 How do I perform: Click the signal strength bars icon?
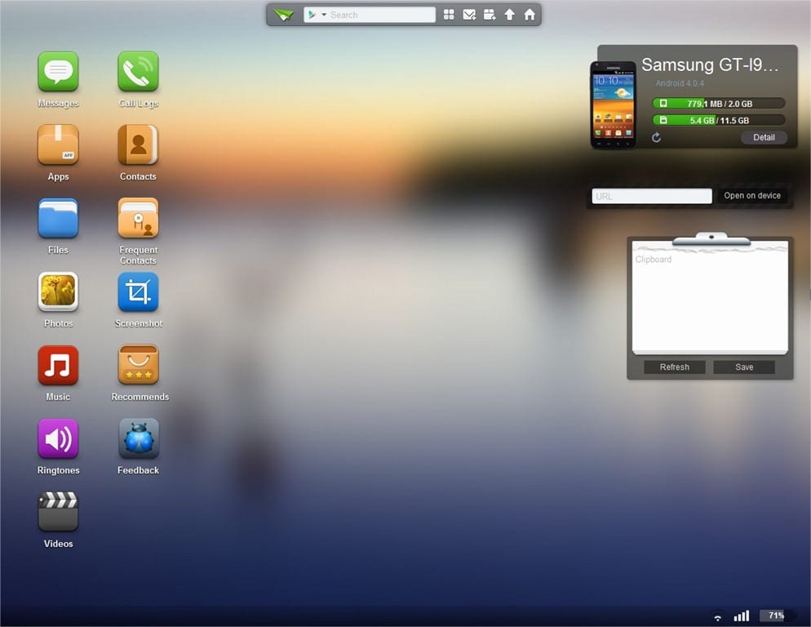tap(741, 616)
